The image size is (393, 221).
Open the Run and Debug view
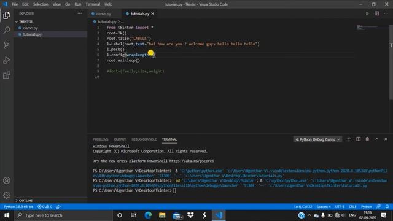(7, 60)
